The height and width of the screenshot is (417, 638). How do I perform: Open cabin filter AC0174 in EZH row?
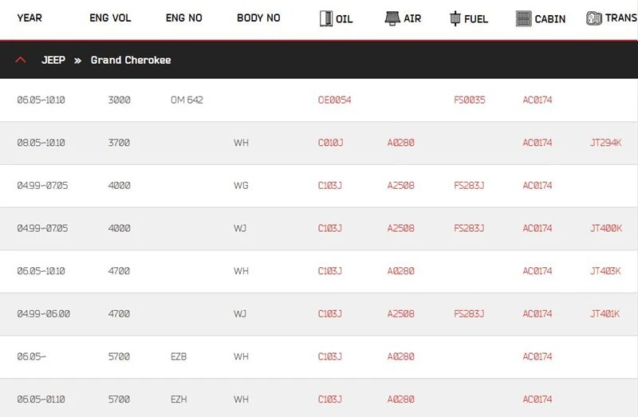coord(538,399)
